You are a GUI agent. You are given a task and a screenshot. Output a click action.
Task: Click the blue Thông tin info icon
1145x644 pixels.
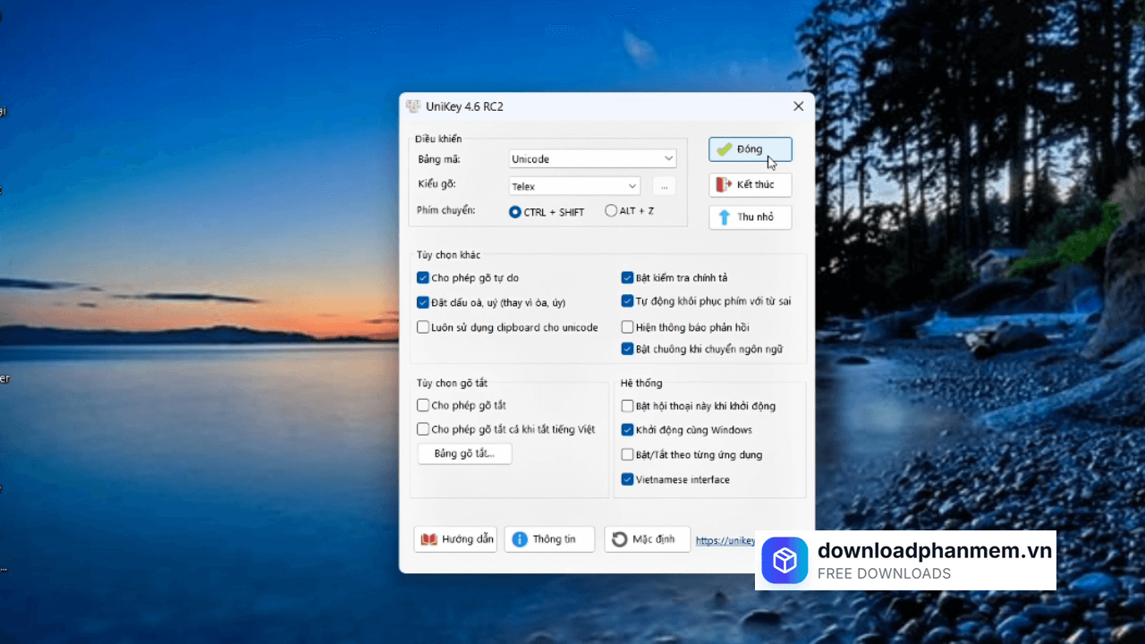pos(519,539)
